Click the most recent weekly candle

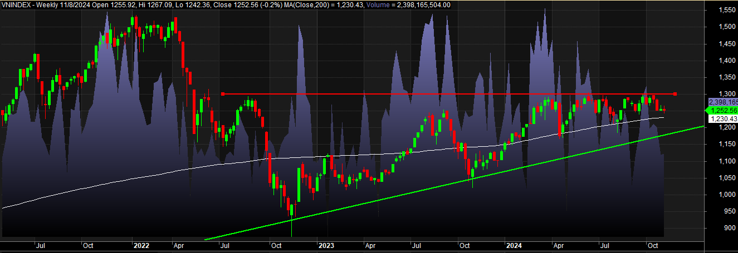(663, 110)
